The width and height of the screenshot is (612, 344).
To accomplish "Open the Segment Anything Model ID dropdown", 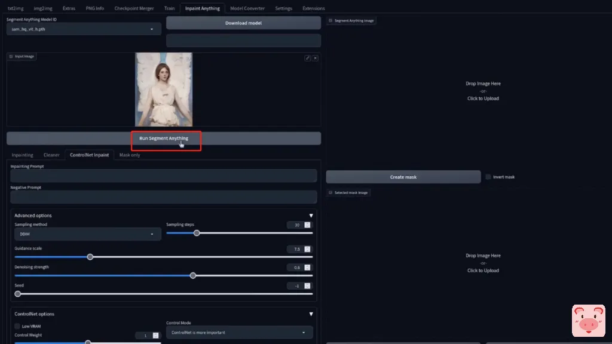I will click(x=84, y=29).
